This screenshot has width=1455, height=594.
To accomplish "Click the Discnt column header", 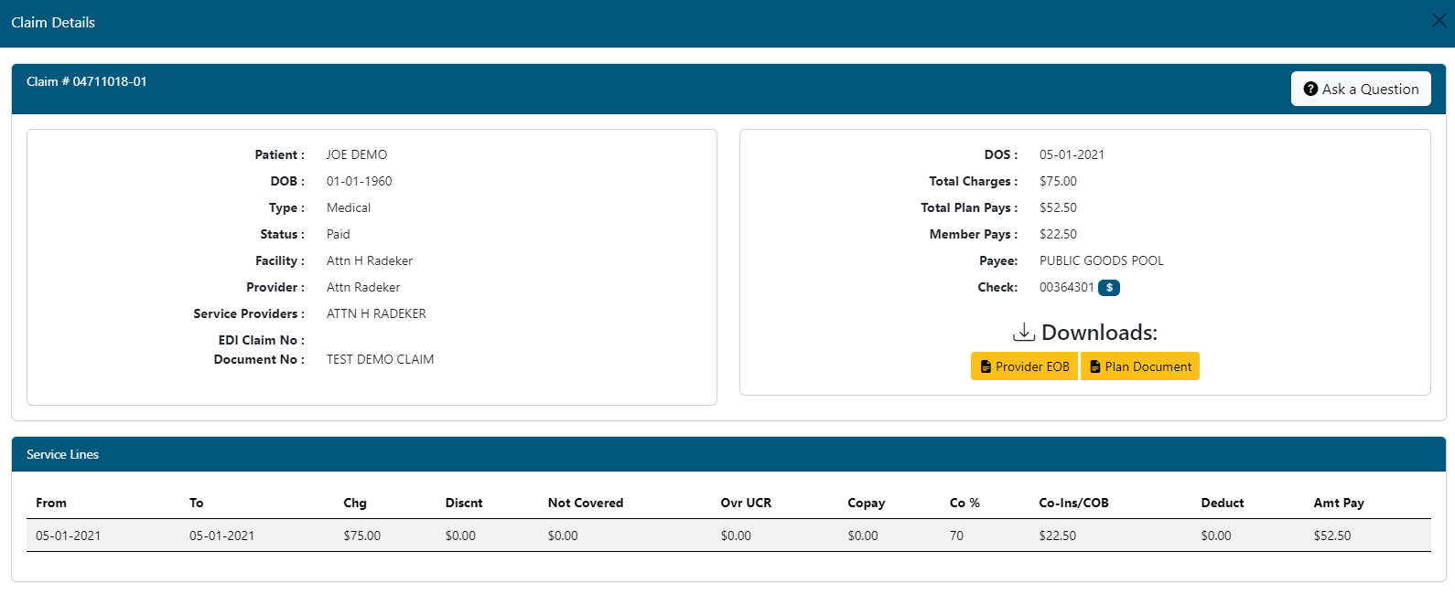I will point(464,503).
